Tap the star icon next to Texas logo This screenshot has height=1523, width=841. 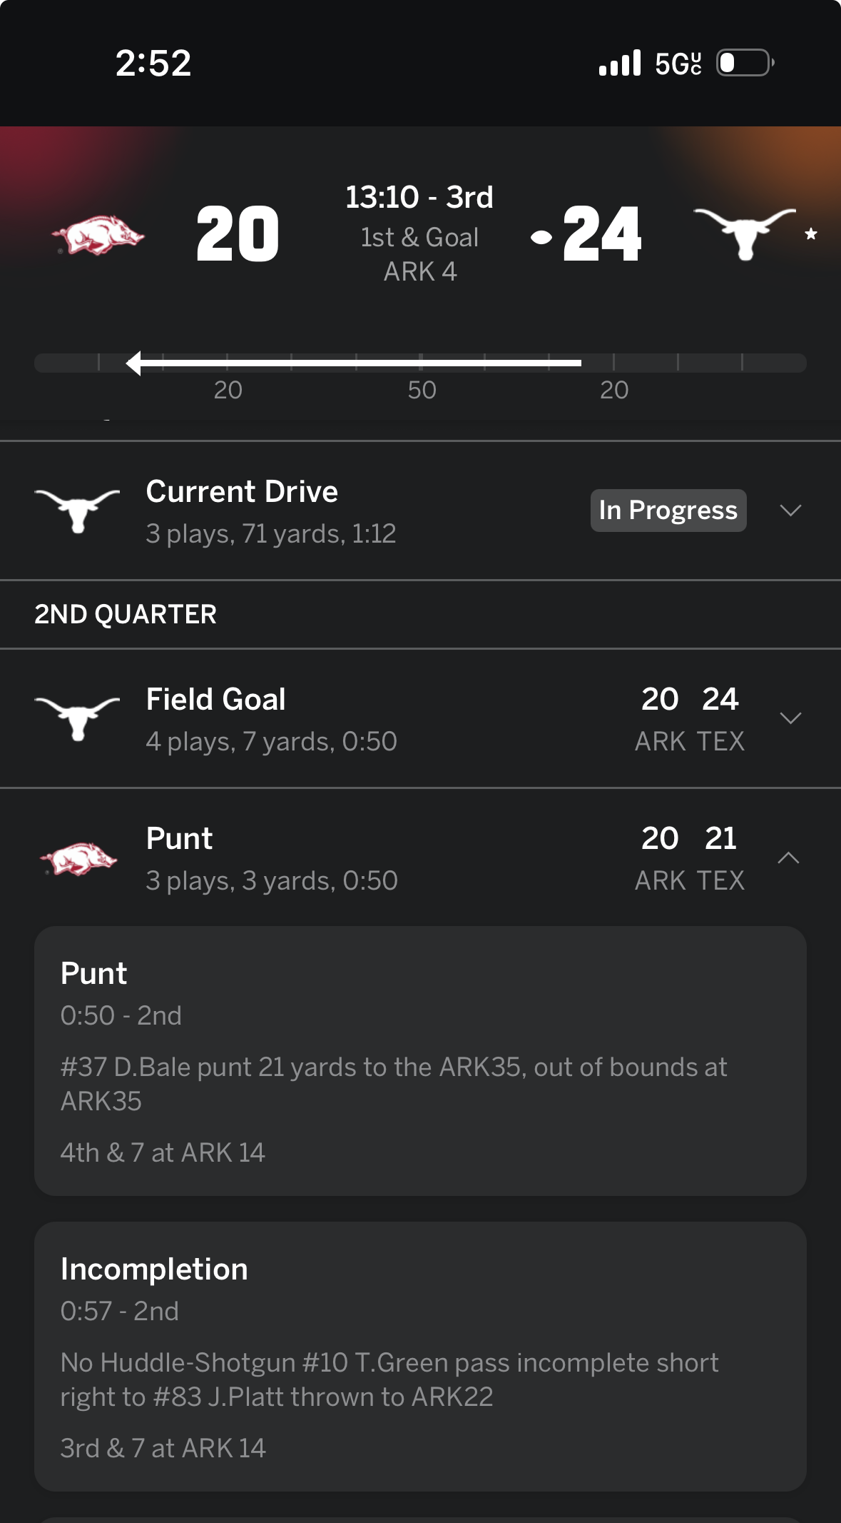810,234
